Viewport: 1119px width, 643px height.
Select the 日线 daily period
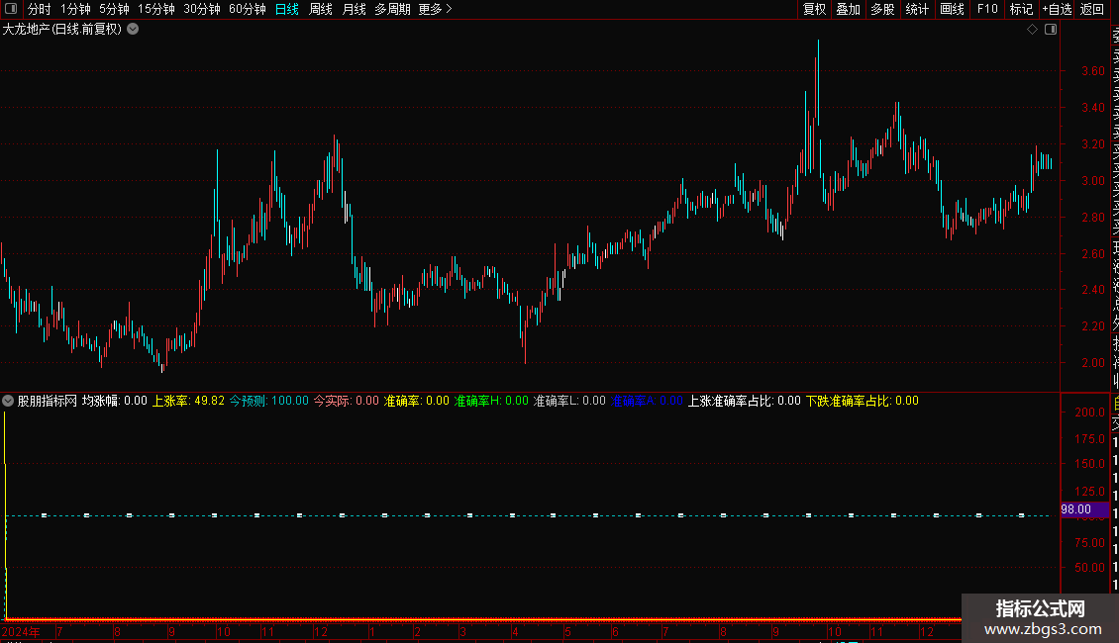coord(287,9)
